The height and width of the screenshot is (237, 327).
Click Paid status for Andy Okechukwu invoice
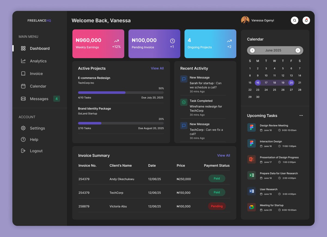(x=217, y=178)
